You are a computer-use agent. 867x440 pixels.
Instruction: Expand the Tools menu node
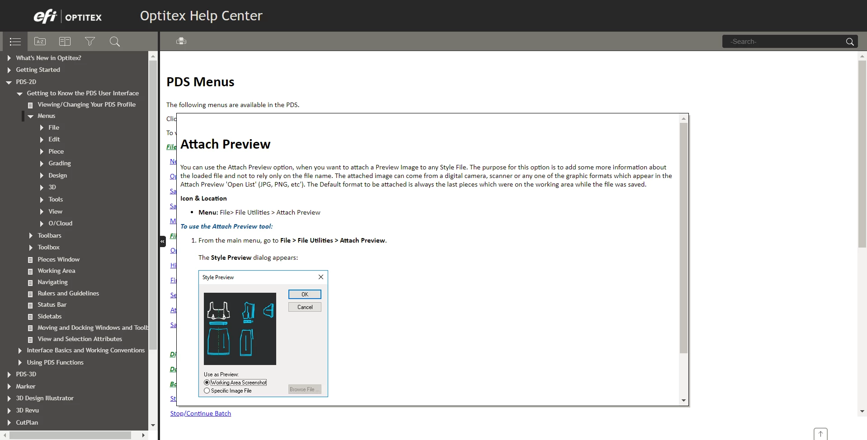(42, 200)
